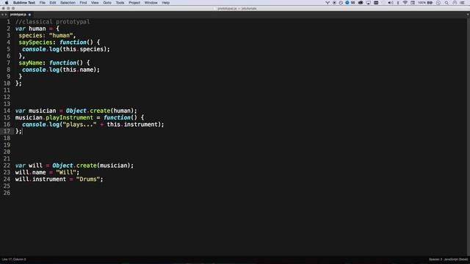Click "console" on line 16

click(x=34, y=125)
